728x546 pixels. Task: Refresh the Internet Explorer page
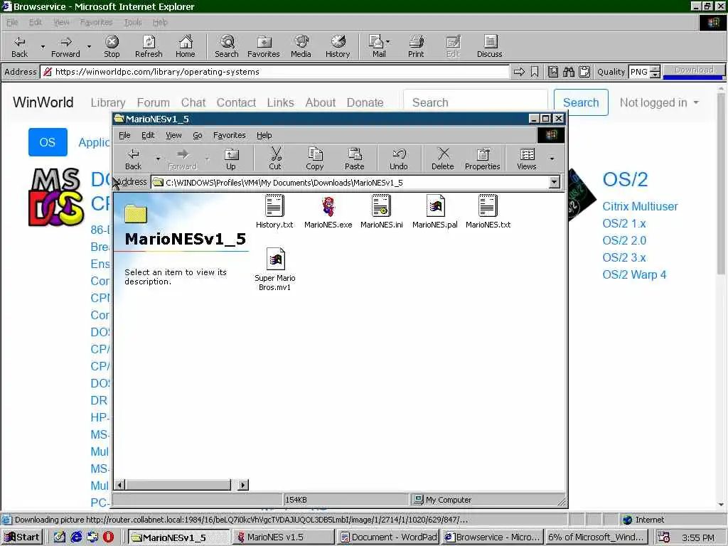[149, 46]
